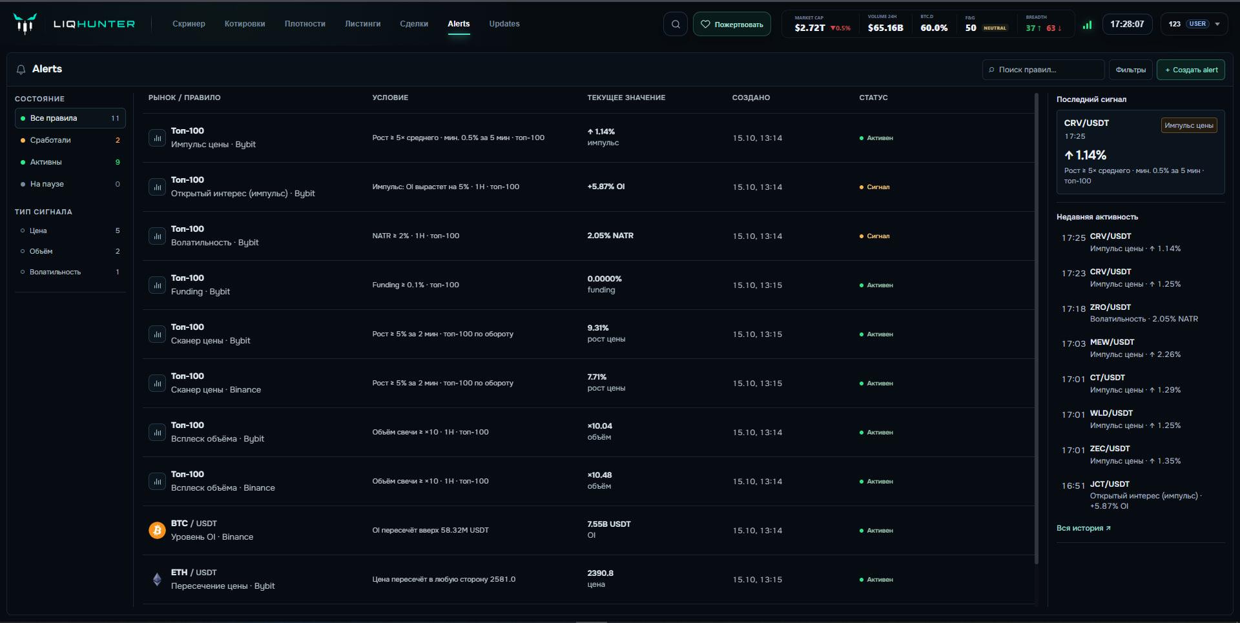Image resolution: width=1240 pixels, height=623 pixels.
Task: Open the Вся история link
Action: pos(1084,528)
